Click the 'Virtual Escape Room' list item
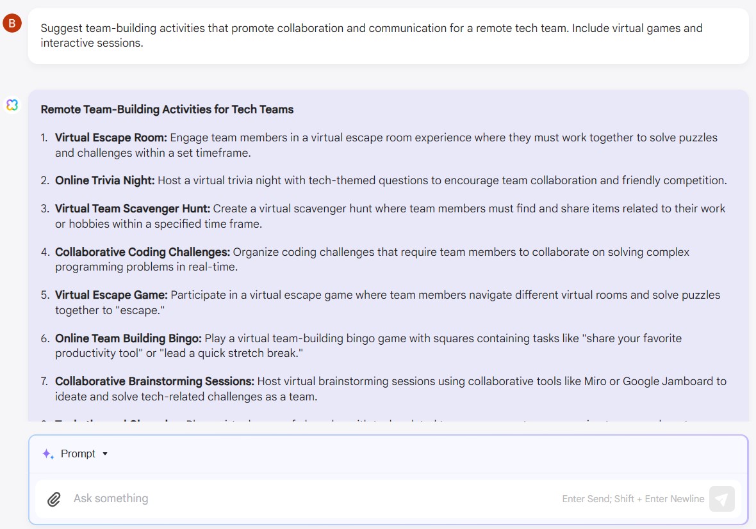The width and height of the screenshot is (756, 529). pos(386,145)
